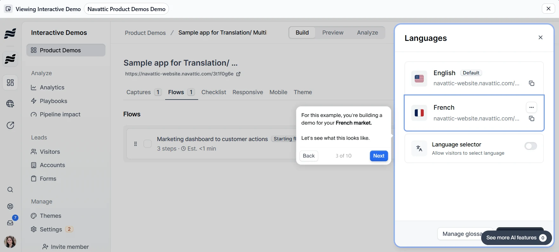Open the help lifebuoy icon
This screenshot has width=559, height=252.
(x=10, y=206)
